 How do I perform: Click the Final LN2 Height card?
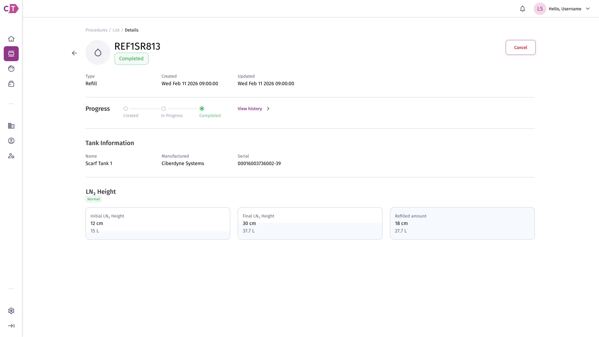310,223
